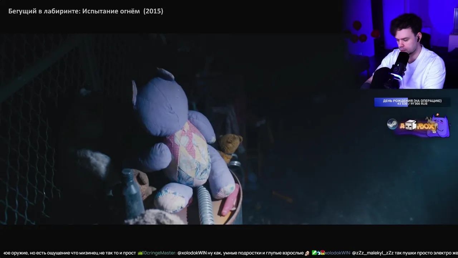The height and width of the screenshot is (258, 458).
Task: Click the donation goal progress bar
Action: (412, 102)
